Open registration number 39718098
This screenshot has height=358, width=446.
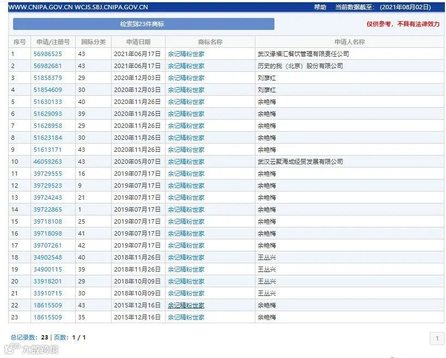coord(47,233)
